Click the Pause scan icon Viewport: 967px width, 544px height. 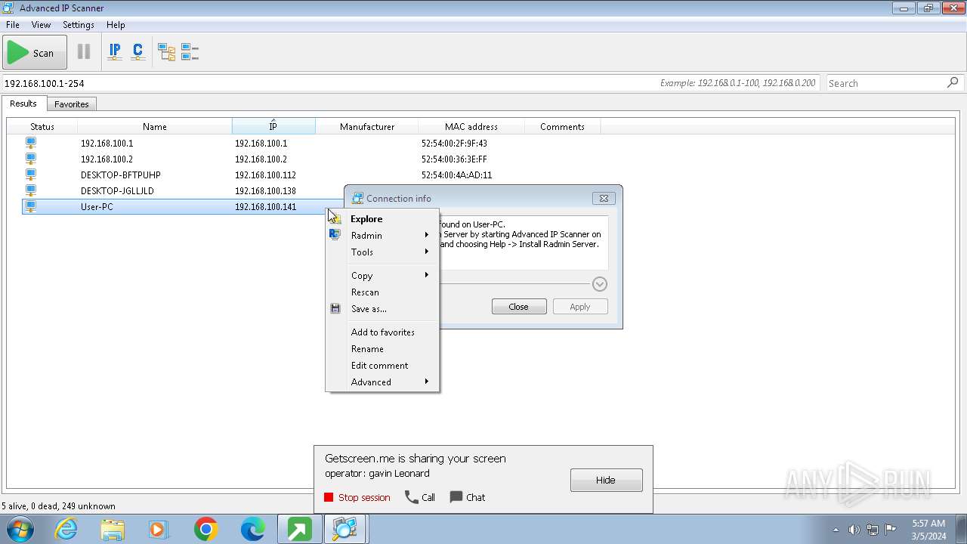tap(84, 52)
